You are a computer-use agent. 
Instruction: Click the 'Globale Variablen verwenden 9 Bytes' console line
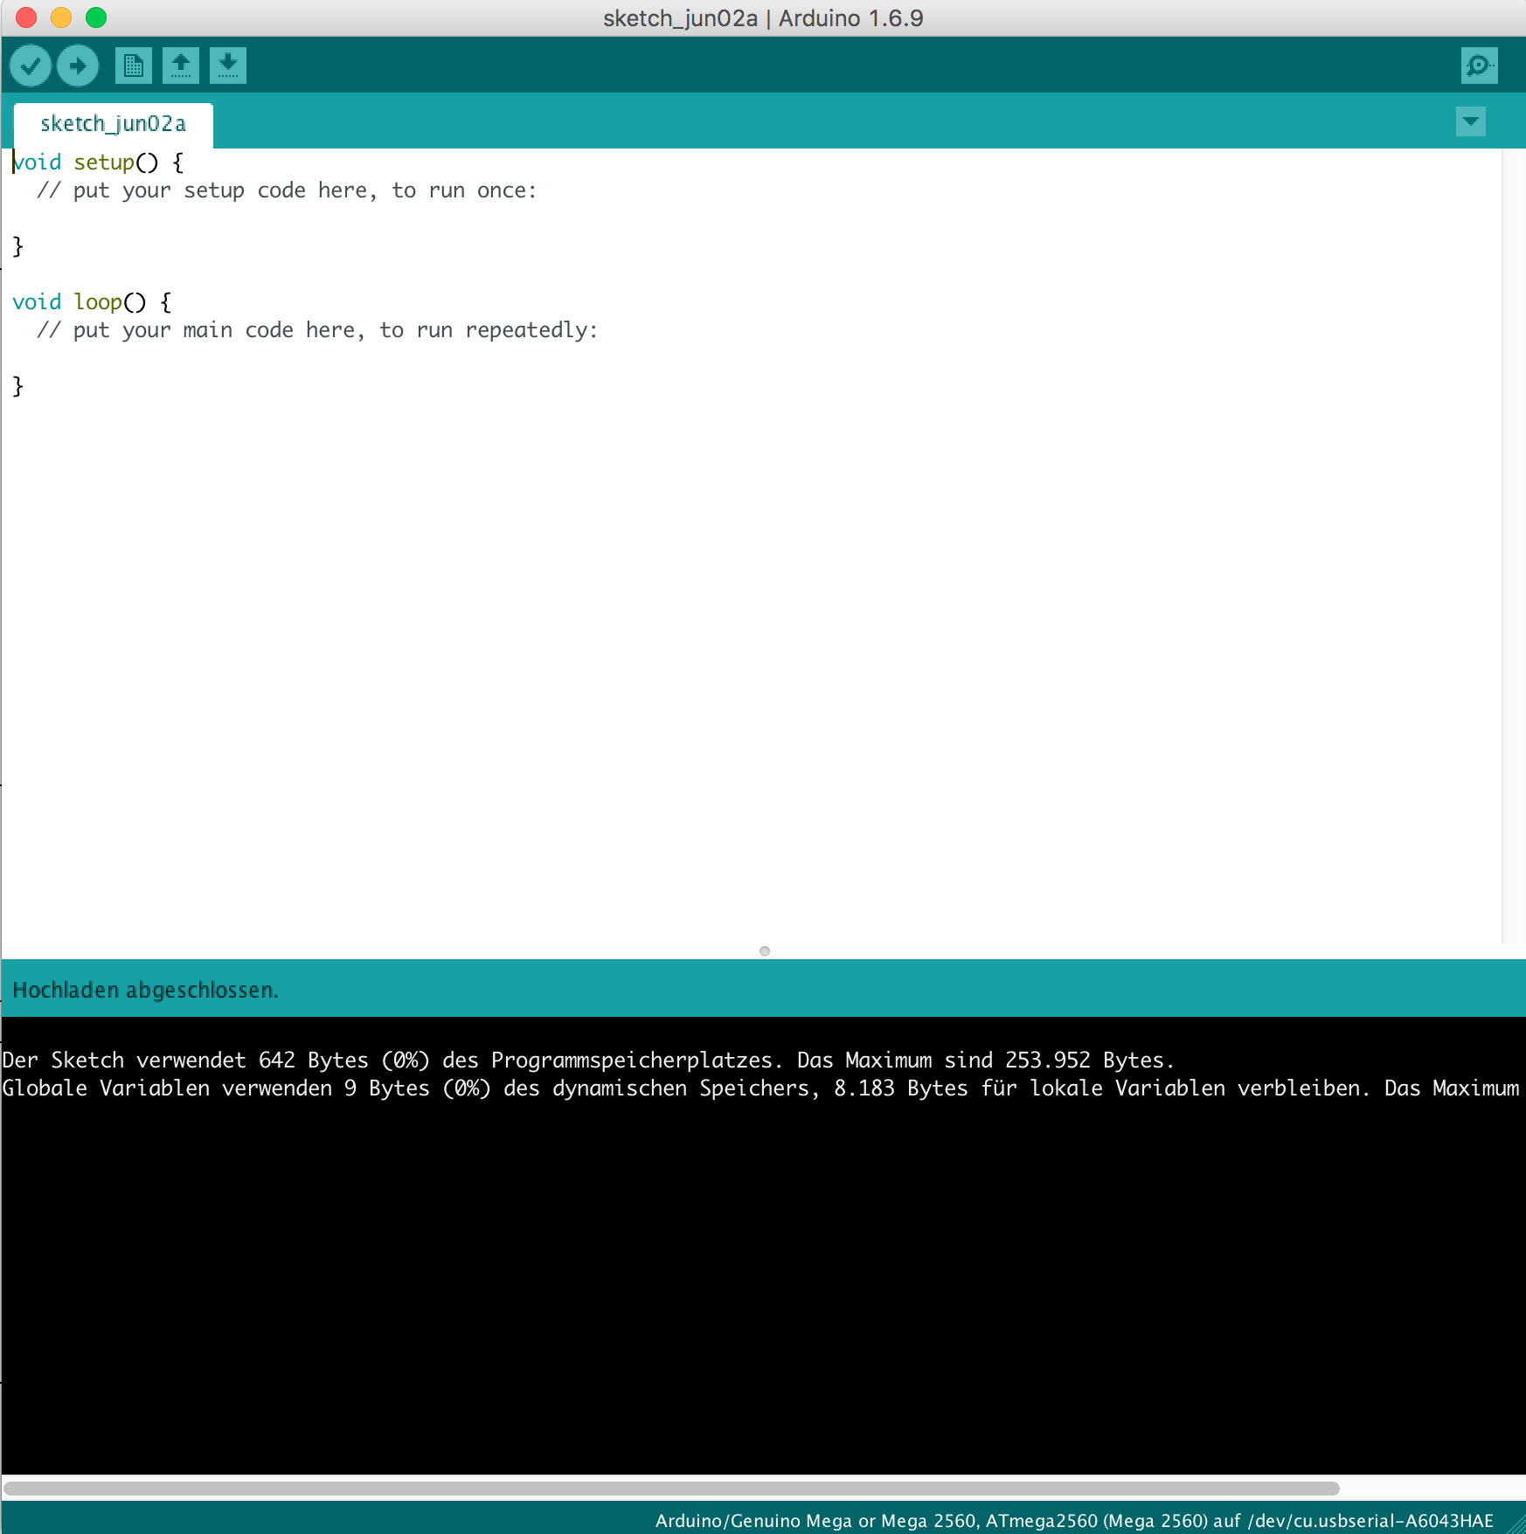point(761,1088)
